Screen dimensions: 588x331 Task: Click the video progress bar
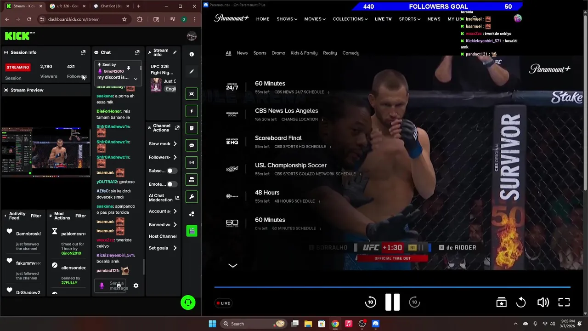(392, 287)
